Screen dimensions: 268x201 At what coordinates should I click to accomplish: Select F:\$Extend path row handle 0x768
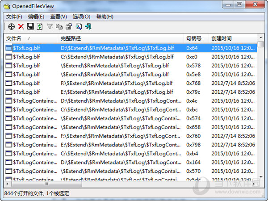click(x=131, y=83)
